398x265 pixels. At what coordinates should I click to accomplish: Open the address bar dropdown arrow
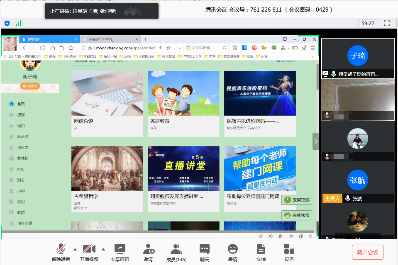click(x=180, y=47)
